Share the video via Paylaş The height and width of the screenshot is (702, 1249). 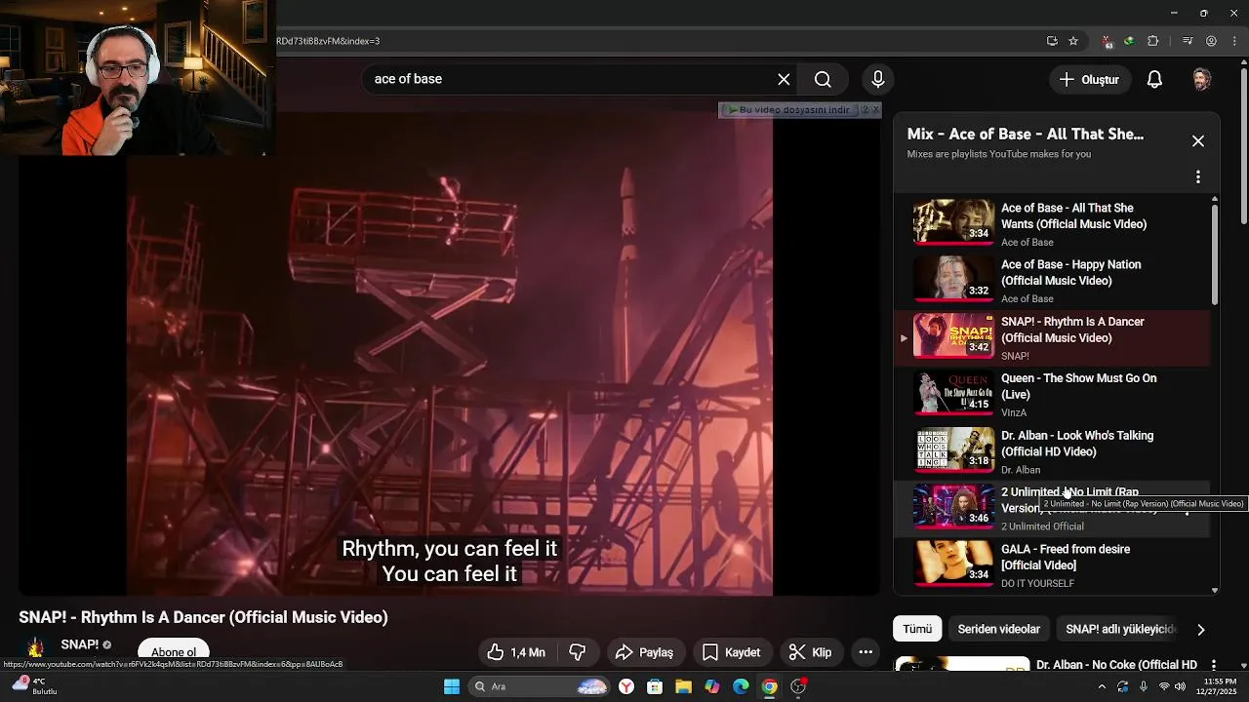(x=646, y=652)
